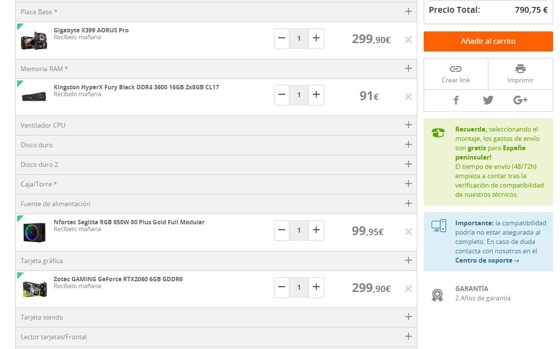Click the 99,95€ power supply price
560x349 pixels.
367,231
